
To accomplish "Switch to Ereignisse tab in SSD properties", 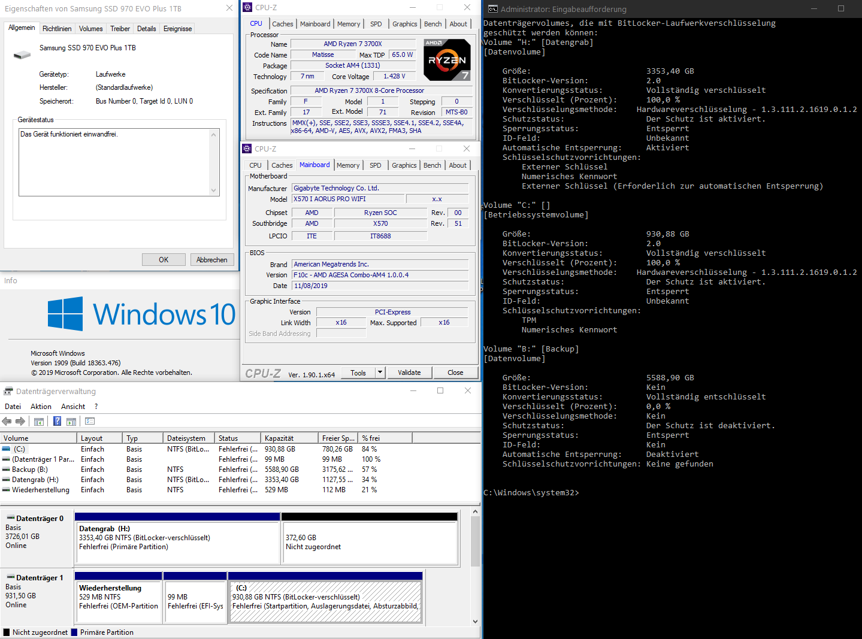I will [177, 29].
